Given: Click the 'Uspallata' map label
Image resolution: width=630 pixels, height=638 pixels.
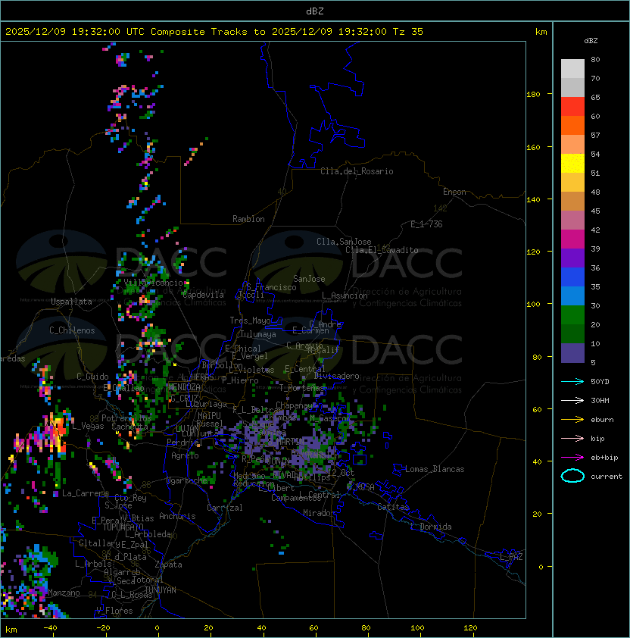Looking at the screenshot, I should (x=71, y=302).
